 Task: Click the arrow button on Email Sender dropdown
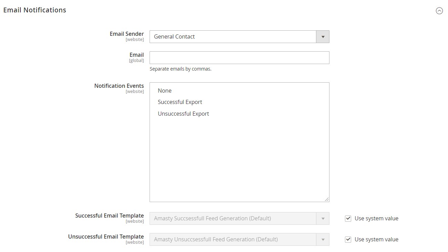[x=323, y=36]
